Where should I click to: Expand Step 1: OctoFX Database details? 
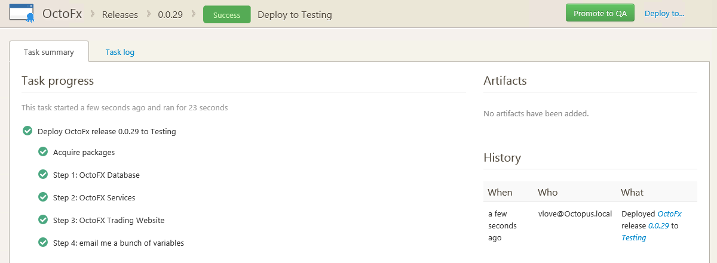(96, 175)
